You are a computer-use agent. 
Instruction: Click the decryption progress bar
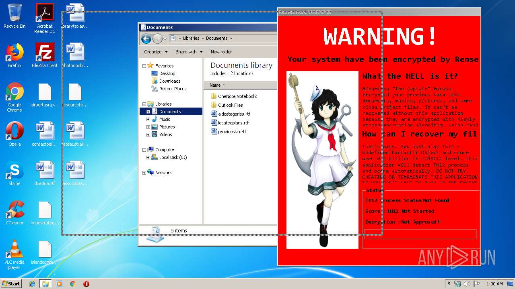(420, 234)
